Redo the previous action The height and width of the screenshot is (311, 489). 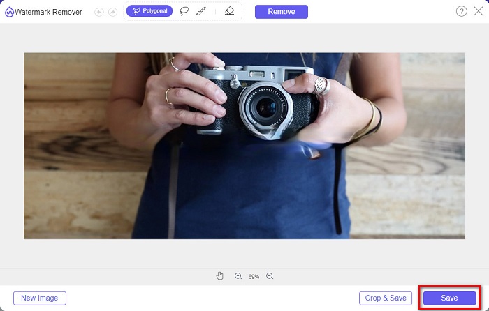coord(112,12)
